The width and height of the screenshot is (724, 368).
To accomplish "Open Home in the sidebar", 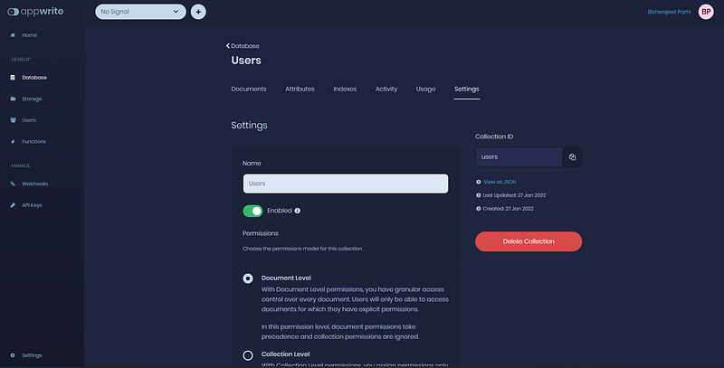I will (30, 35).
